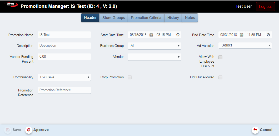Expand the Ad Vehicles select dropdown
Screen dimensions: 279x136
(245, 45)
